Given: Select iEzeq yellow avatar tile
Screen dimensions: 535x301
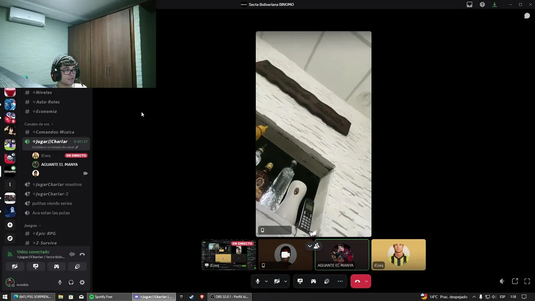Looking at the screenshot, I should tap(398, 255).
